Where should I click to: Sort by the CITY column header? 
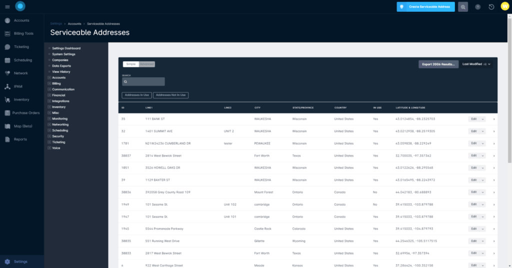pyautogui.click(x=257, y=107)
